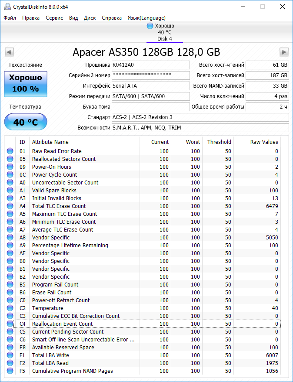Click status orb for Temperature attribute
Screen dimensions: 293x382
10,308
